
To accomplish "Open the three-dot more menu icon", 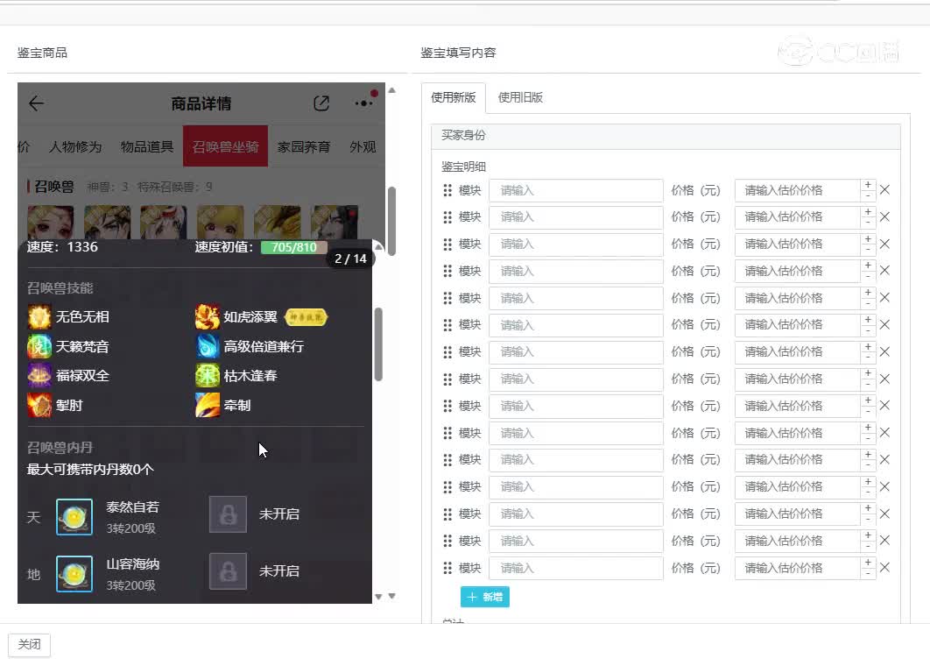I will [x=363, y=103].
